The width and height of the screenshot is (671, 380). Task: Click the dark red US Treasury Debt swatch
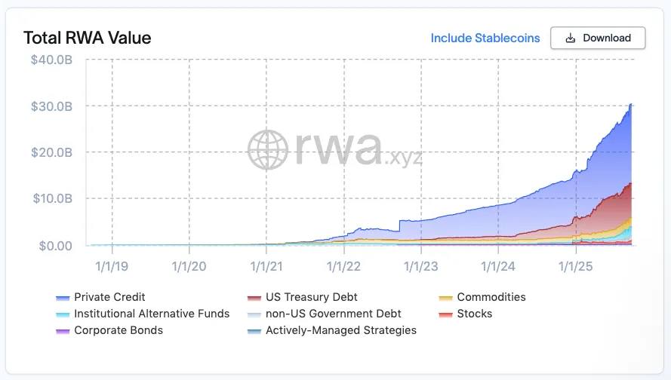point(254,298)
